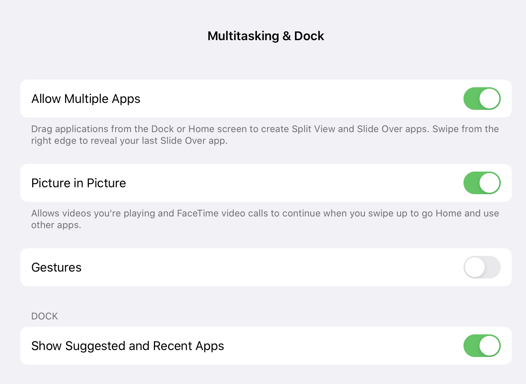The width and height of the screenshot is (526, 384).
Task: Enable the Gestures toggle switch
Action: [482, 267]
